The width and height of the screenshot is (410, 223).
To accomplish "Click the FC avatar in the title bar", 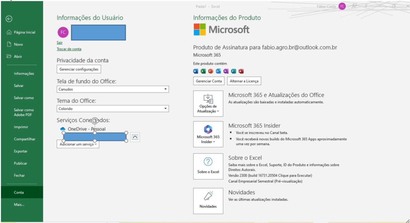I will click(342, 6).
